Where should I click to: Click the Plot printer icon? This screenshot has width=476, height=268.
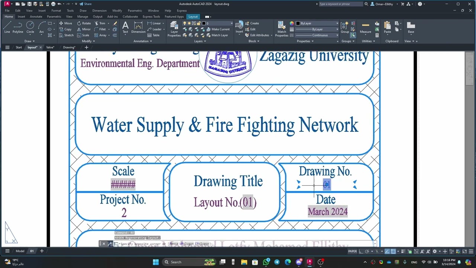(x=53, y=4)
